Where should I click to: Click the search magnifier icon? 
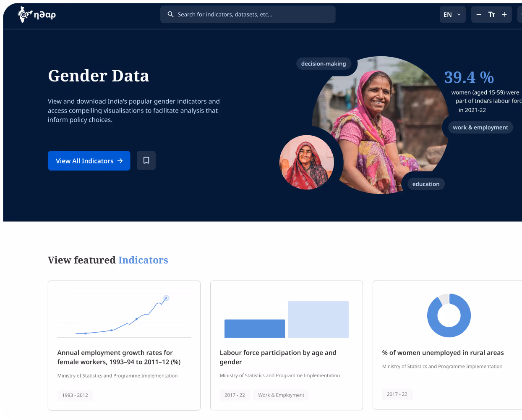pyautogui.click(x=171, y=14)
